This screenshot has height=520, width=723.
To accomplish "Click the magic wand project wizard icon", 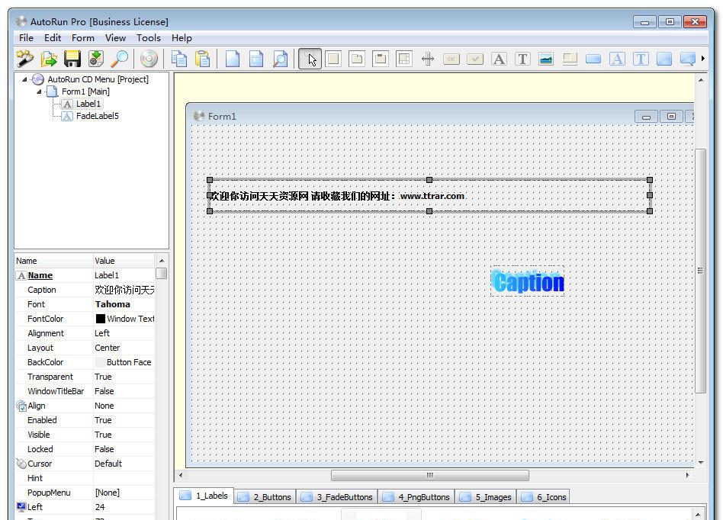I will [25, 59].
